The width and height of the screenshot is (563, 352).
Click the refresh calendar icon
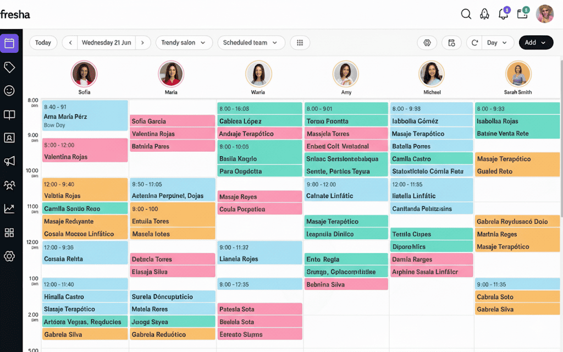pyautogui.click(x=474, y=43)
